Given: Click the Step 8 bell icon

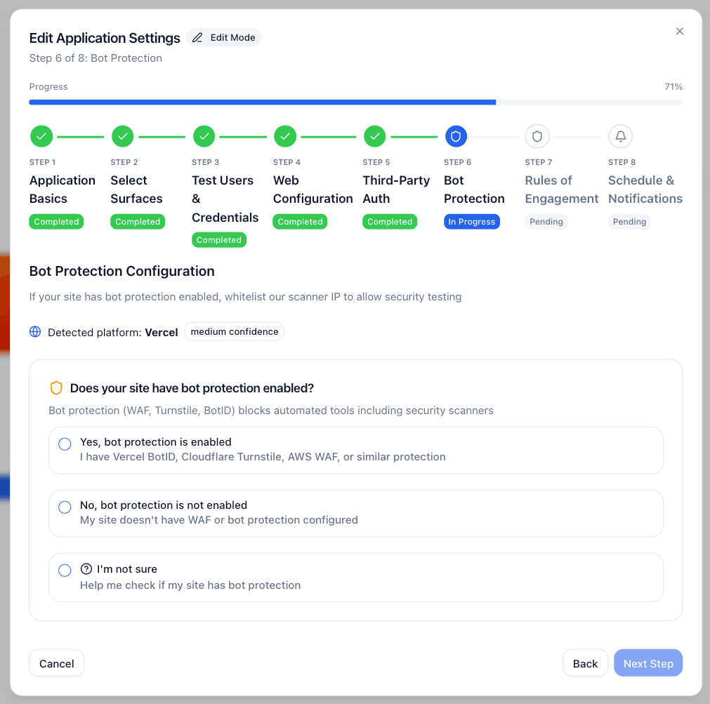Looking at the screenshot, I should [620, 136].
